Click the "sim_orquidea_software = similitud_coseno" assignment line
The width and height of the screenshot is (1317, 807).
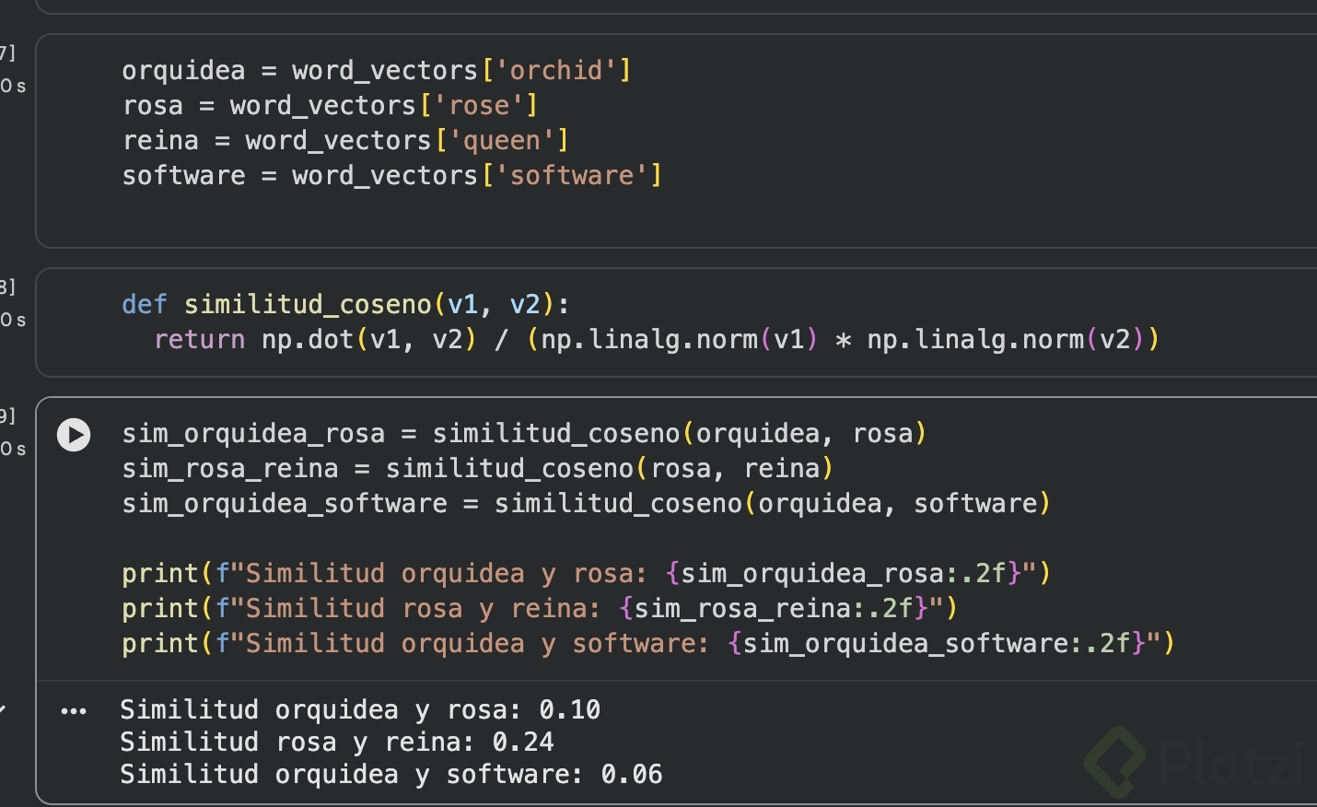point(587,504)
